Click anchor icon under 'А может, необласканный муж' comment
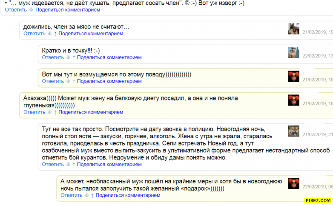333x205 pixels. click(86, 196)
